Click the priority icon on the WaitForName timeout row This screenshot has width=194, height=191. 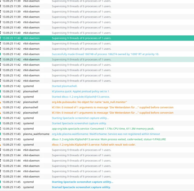coord(1,134)
